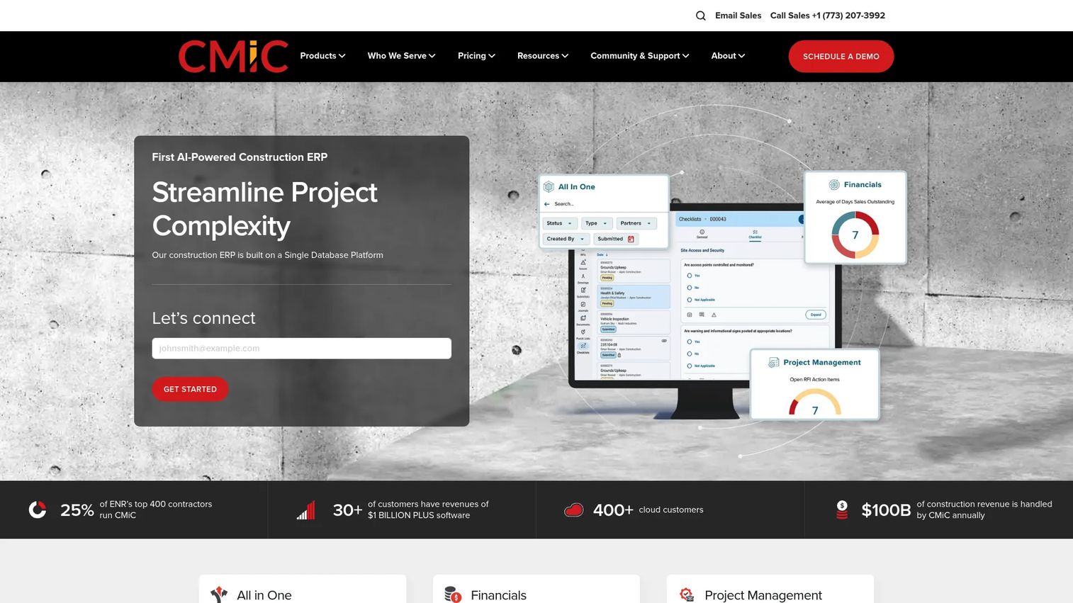The height and width of the screenshot is (603, 1073).
Task: Click the Project Management gauge graphic
Action: (x=815, y=402)
